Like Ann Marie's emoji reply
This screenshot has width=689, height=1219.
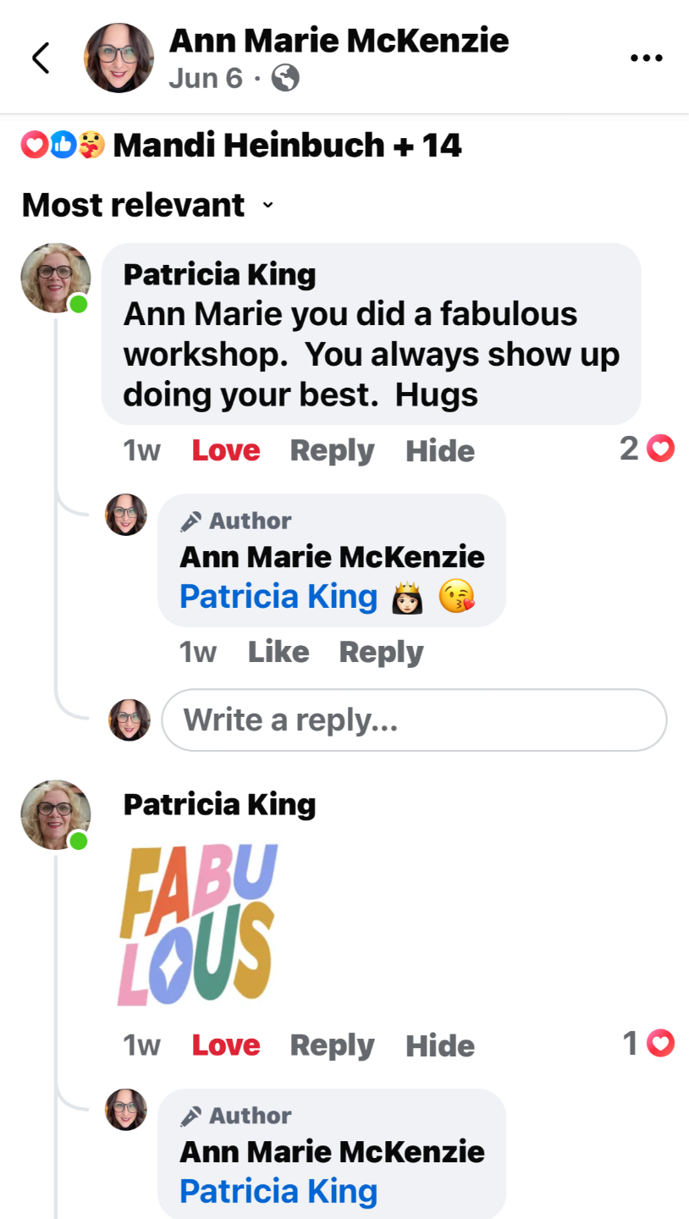pyautogui.click(x=278, y=652)
